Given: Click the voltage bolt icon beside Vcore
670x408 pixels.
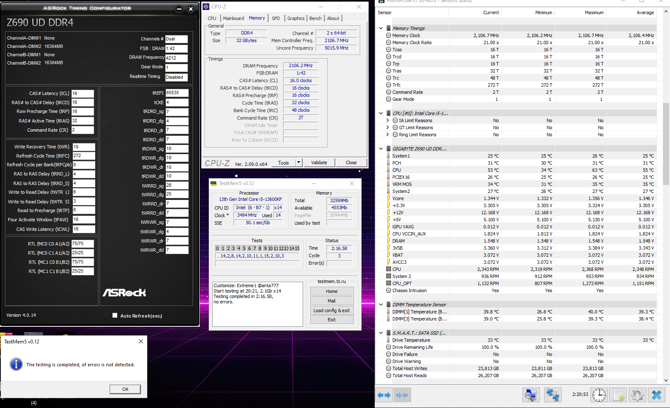Looking at the screenshot, I should coord(389,198).
